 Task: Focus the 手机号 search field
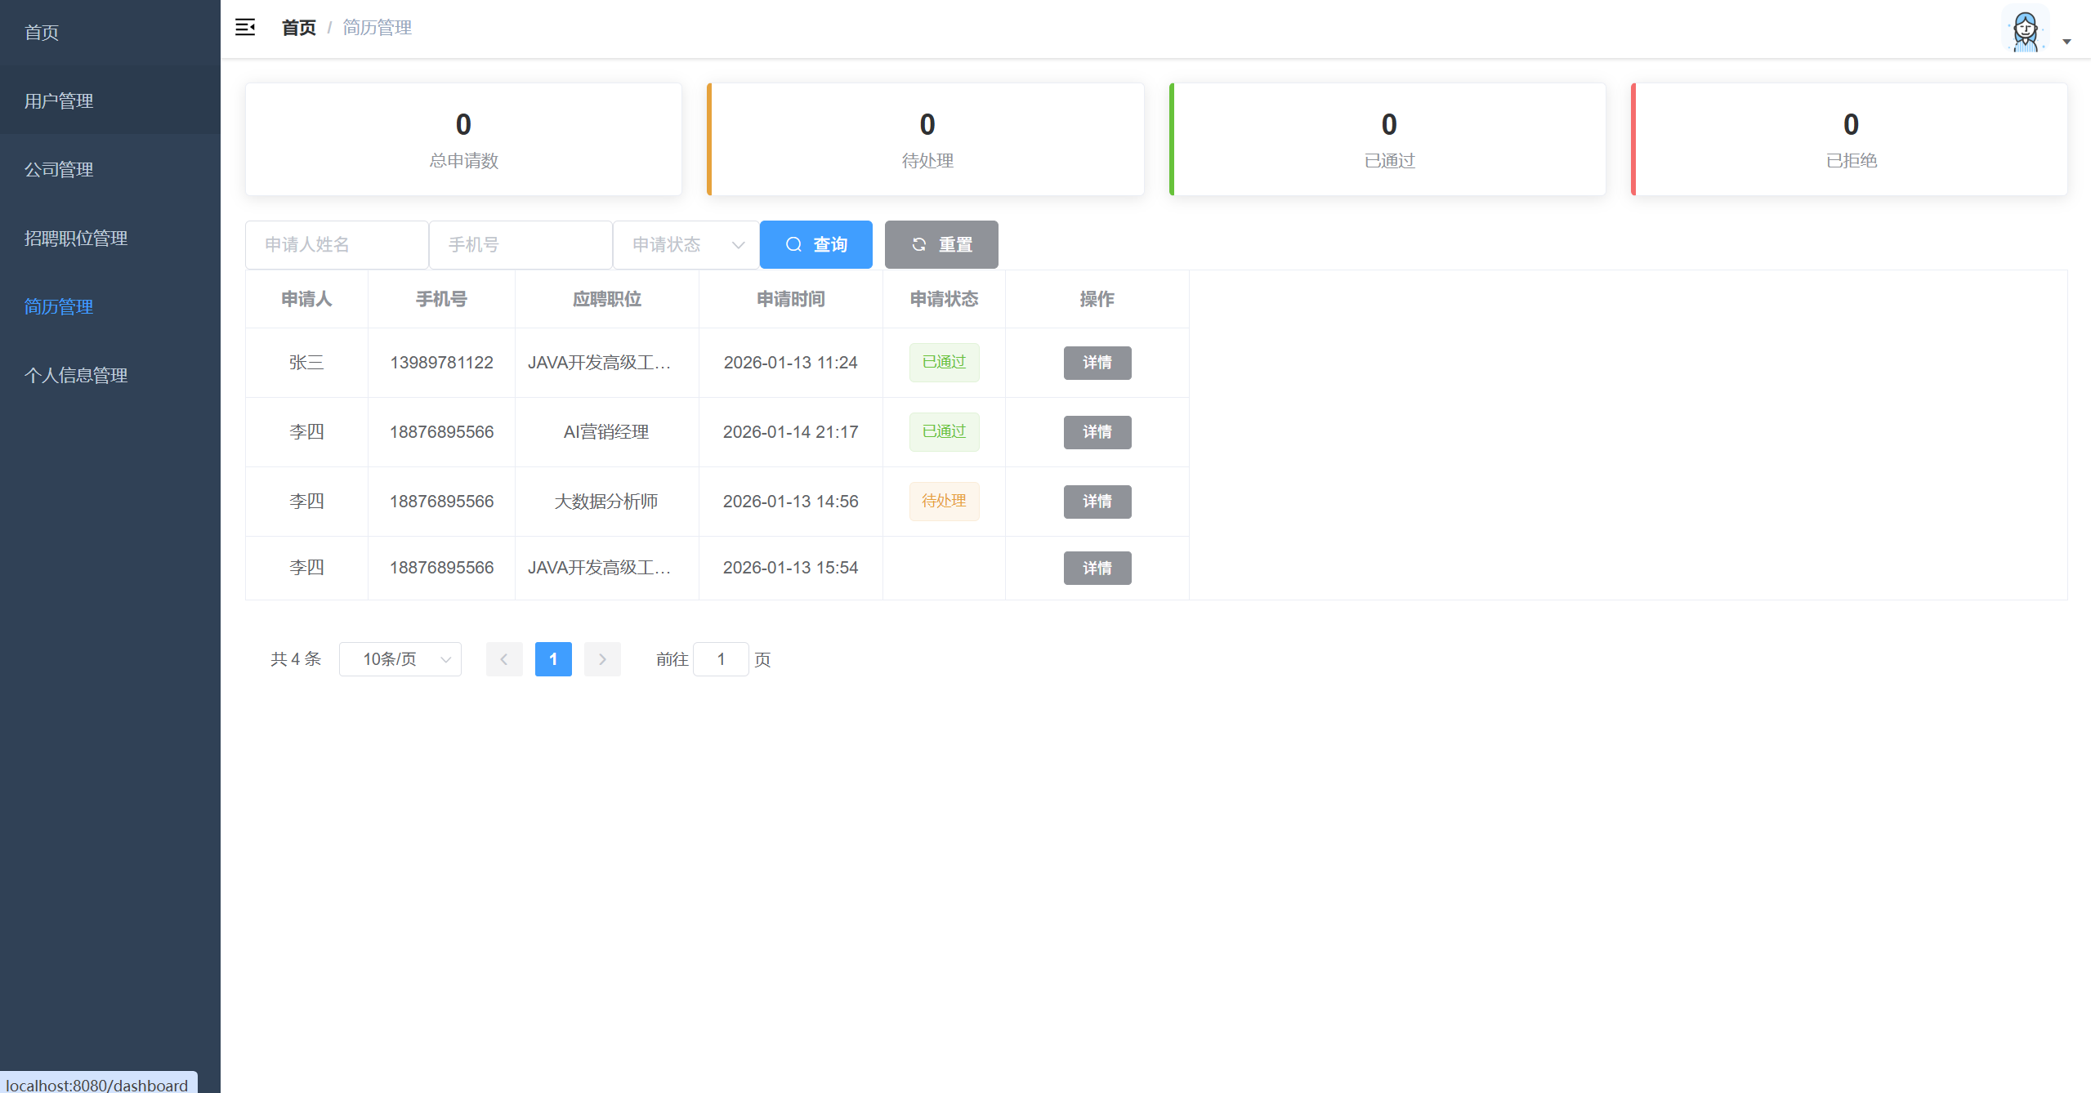coord(521,244)
